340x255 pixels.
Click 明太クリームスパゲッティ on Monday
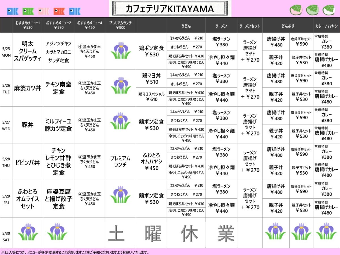(x=27, y=51)
